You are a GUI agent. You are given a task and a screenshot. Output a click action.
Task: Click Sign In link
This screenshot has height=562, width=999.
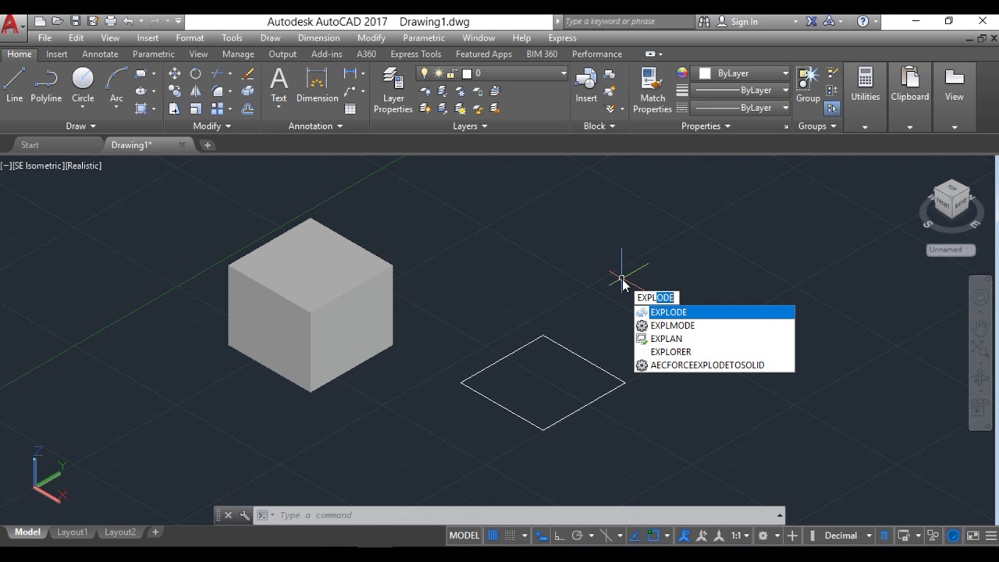click(744, 22)
